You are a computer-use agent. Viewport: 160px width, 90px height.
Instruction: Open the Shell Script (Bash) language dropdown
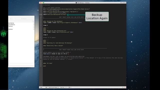[x=54, y=87]
